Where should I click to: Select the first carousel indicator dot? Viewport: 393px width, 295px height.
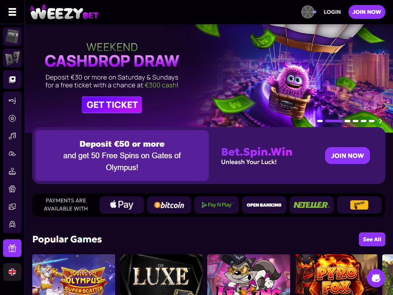tap(320, 121)
